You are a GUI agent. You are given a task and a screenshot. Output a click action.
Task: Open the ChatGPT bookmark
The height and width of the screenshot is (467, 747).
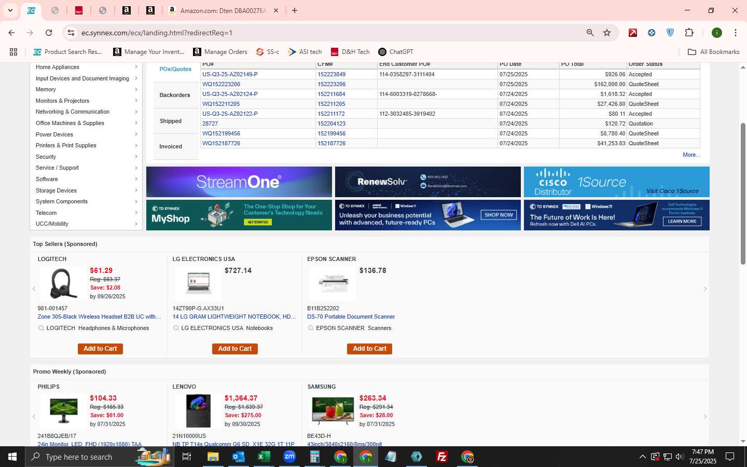click(x=396, y=52)
